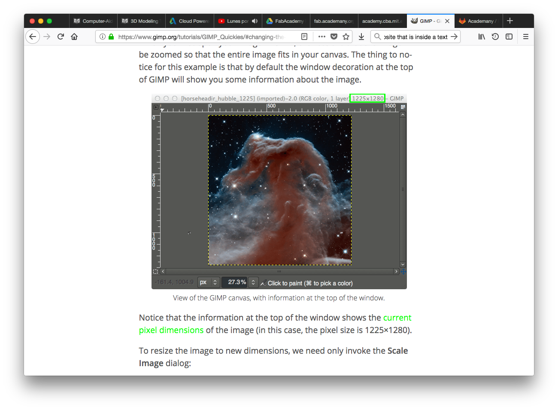Image resolution: width=558 pixels, height=410 pixels.
Task: Bookmark this page with the star
Action: [346, 37]
